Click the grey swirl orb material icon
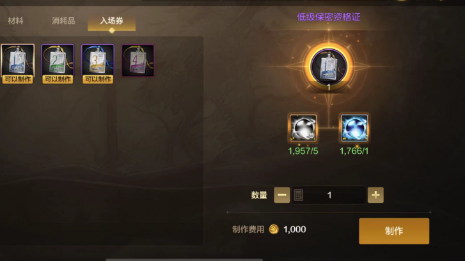Screen dimensions: 465x261 (303, 128)
